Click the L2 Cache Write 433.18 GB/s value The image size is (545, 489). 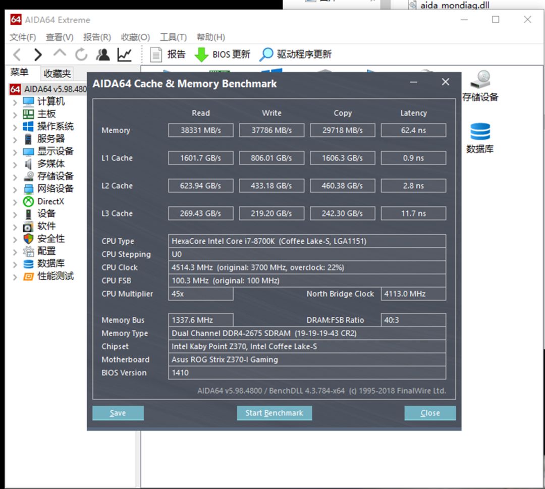pos(271,186)
